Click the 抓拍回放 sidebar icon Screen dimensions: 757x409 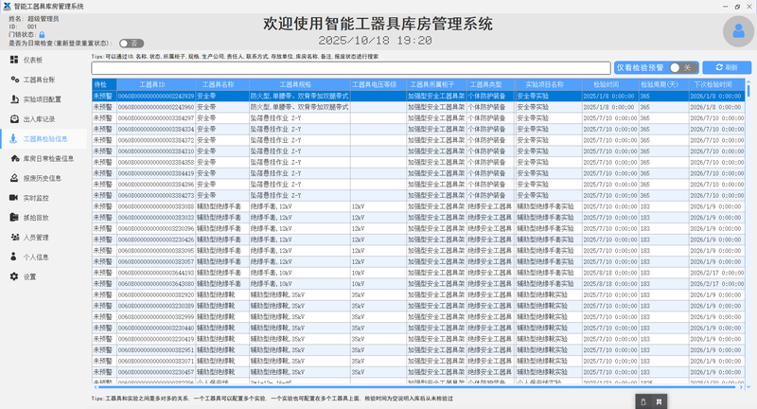14,218
